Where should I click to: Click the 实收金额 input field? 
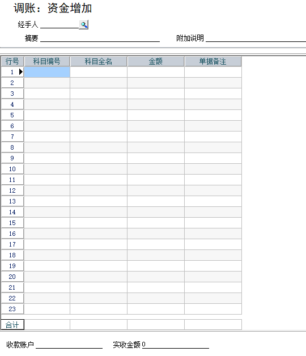pyautogui.click(x=175, y=345)
